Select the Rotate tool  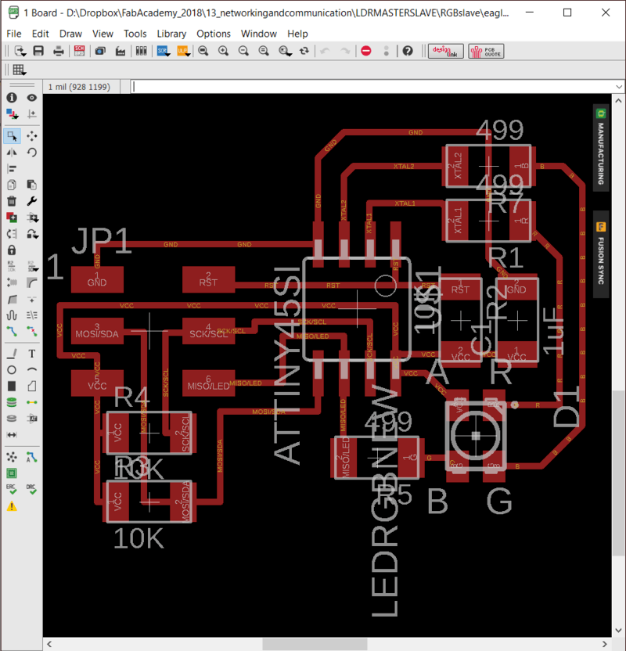coord(32,153)
